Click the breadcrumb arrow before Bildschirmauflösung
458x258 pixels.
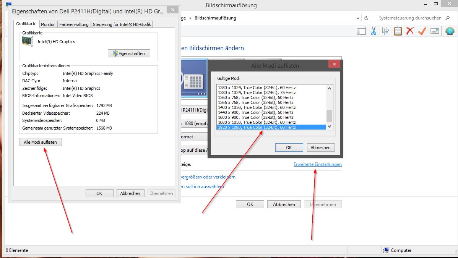coord(190,18)
